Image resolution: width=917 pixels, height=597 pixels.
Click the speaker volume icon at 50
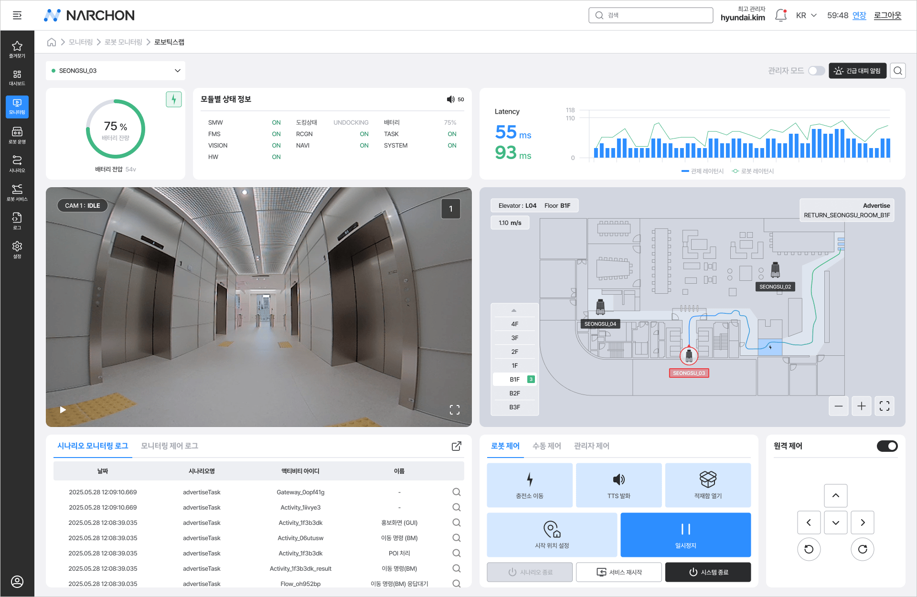pos(450,99)
